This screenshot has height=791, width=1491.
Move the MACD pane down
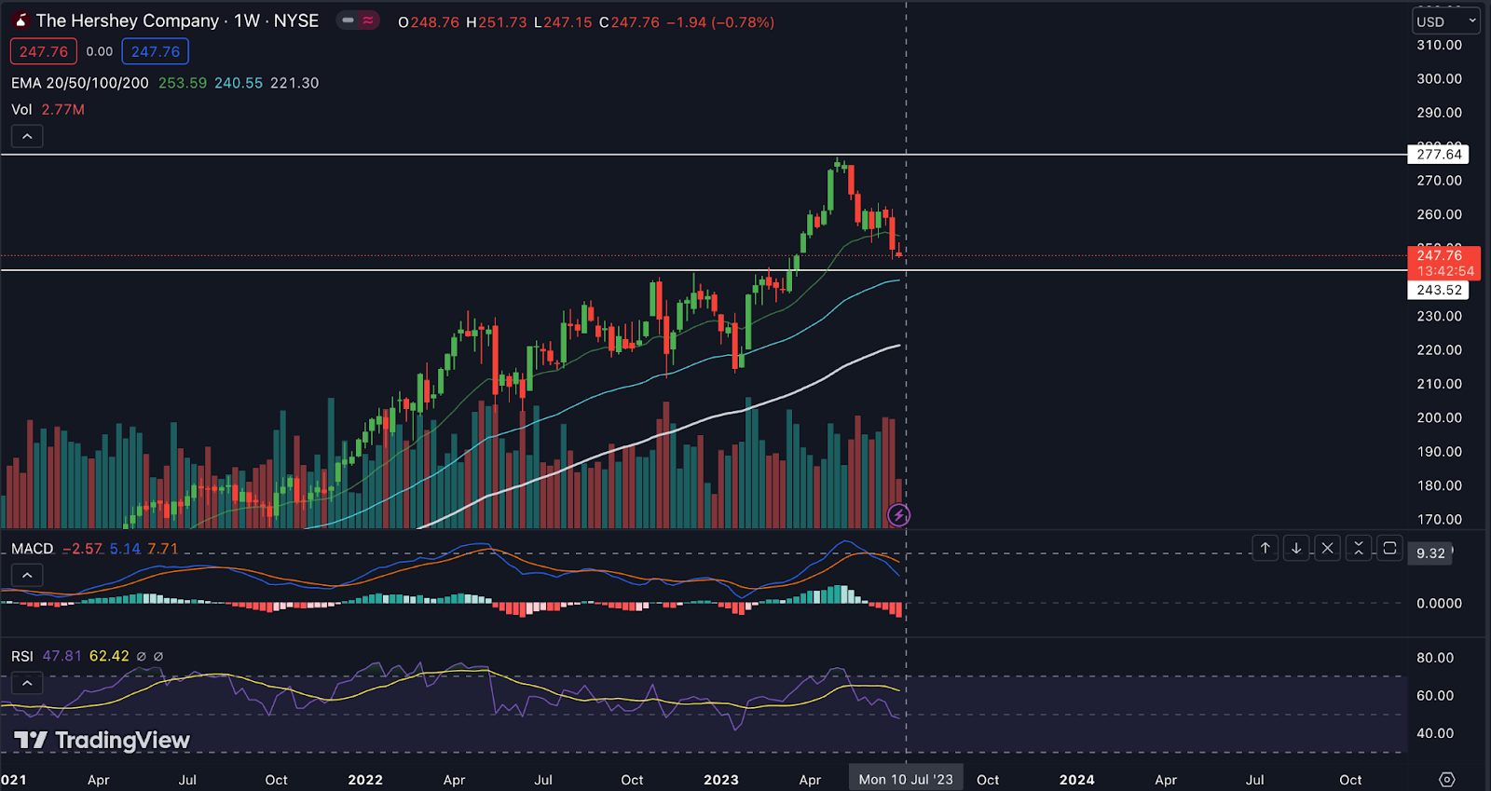tap(1296, 548)
